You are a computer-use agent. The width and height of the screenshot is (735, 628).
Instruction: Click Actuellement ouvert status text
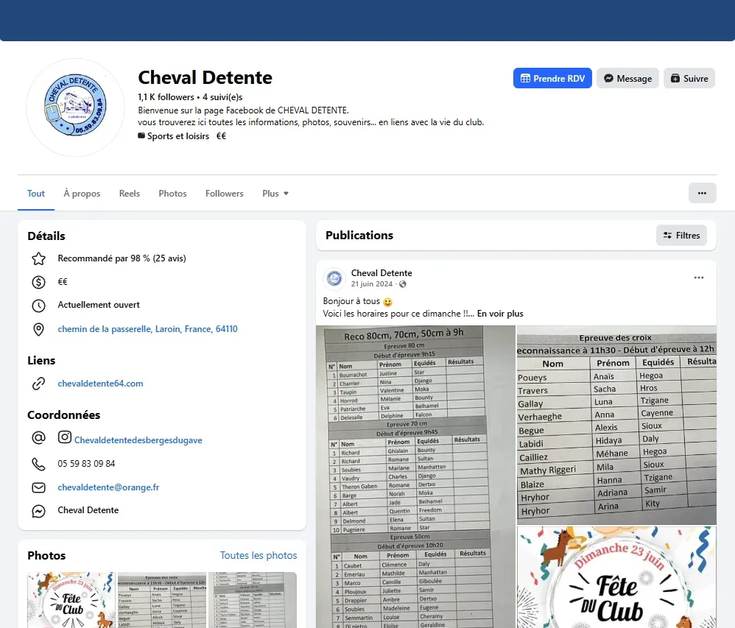[x=99, y=305]
